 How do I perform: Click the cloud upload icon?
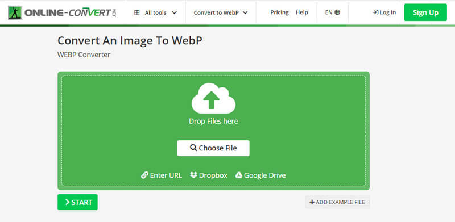click(213, 98)
